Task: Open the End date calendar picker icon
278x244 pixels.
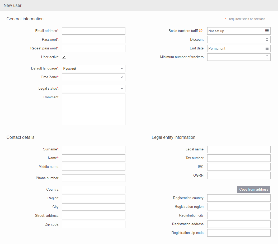Action: 267,48
